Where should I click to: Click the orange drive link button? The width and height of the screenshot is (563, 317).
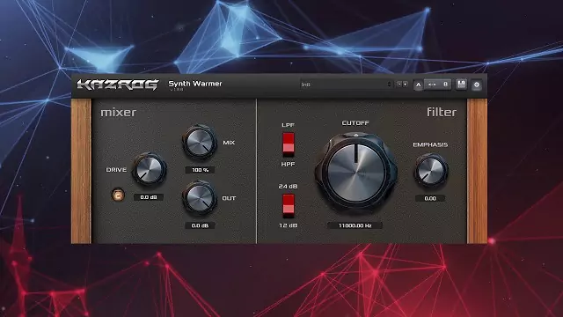(x=118, y=195)
